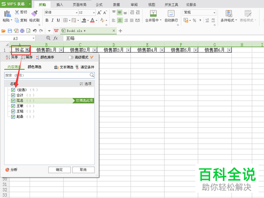Click the percent style icon
264x198 pixels.
[x=194, y=21]
